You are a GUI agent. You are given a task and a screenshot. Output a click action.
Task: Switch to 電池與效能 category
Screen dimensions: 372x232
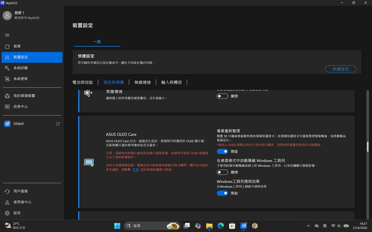[82, 82]
